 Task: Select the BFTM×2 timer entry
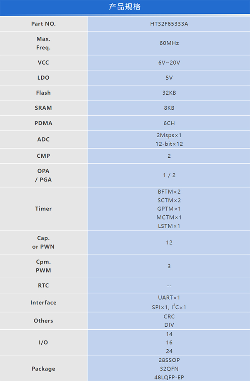(169, 192)
